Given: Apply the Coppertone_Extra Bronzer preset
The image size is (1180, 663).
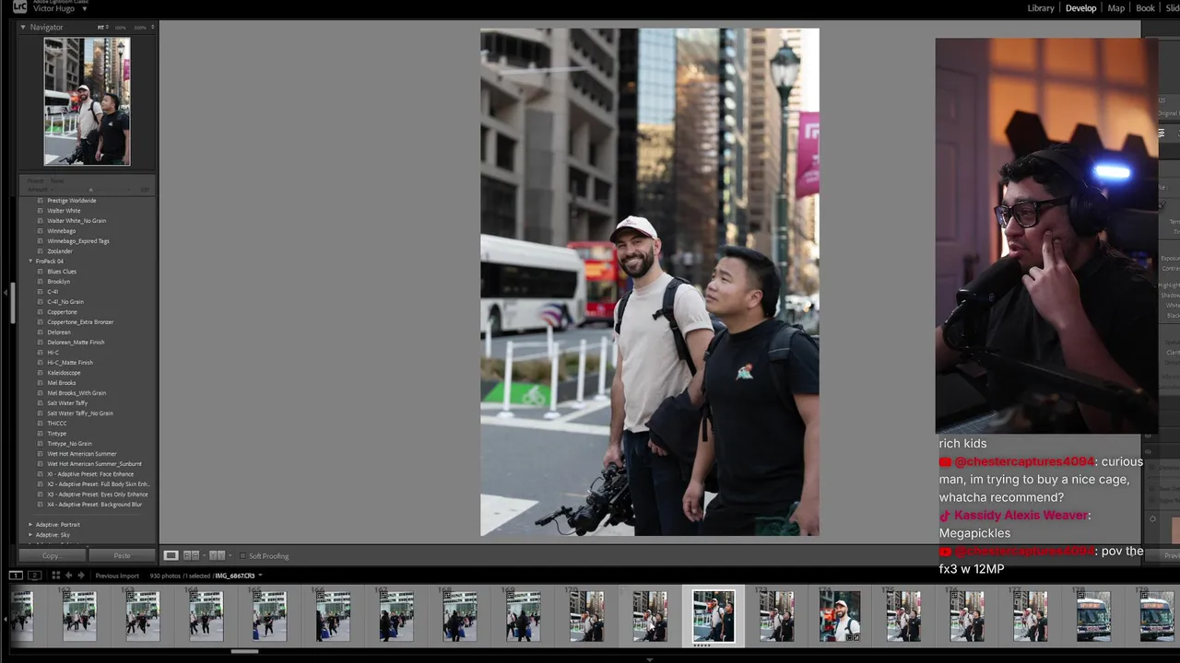Looking at the screenshot, I should click(x=80, y=322).
